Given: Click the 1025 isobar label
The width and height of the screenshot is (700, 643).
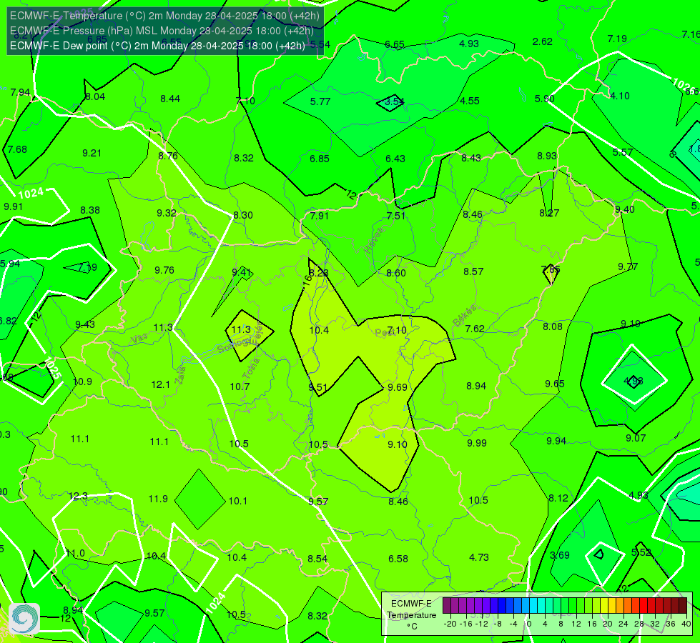Looking at the screenshot, I should (52, 369).
